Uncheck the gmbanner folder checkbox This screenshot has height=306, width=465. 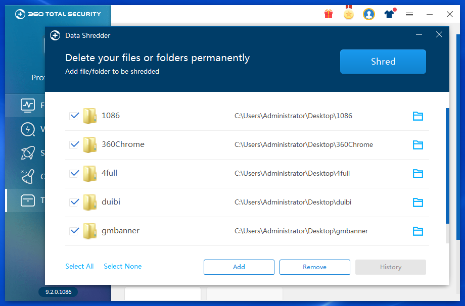(x=74, y=231)
